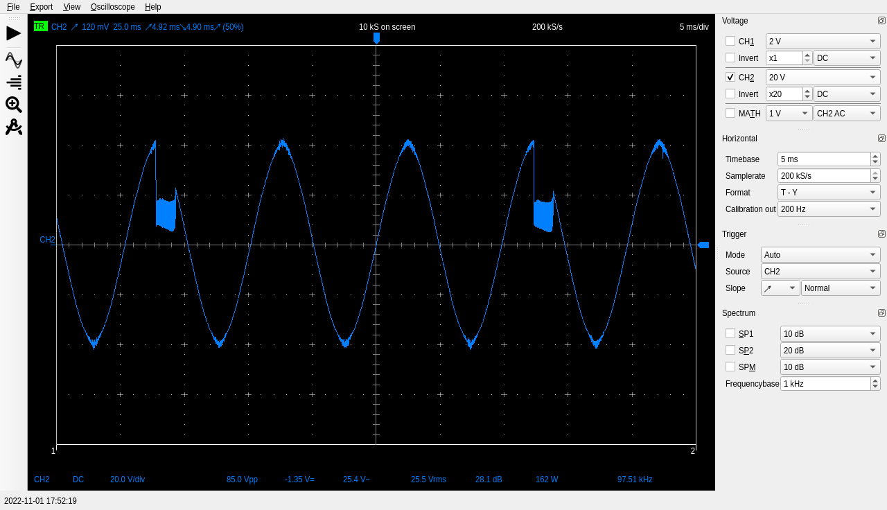Click the Samplerate 200 kS/s field
887x510 pixels.
[x=824, y=176]
